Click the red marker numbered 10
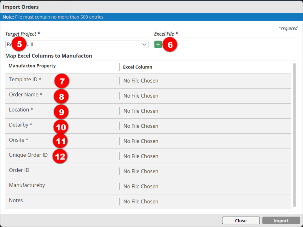Viewport: 303px width, 227px height. [61, 127]
